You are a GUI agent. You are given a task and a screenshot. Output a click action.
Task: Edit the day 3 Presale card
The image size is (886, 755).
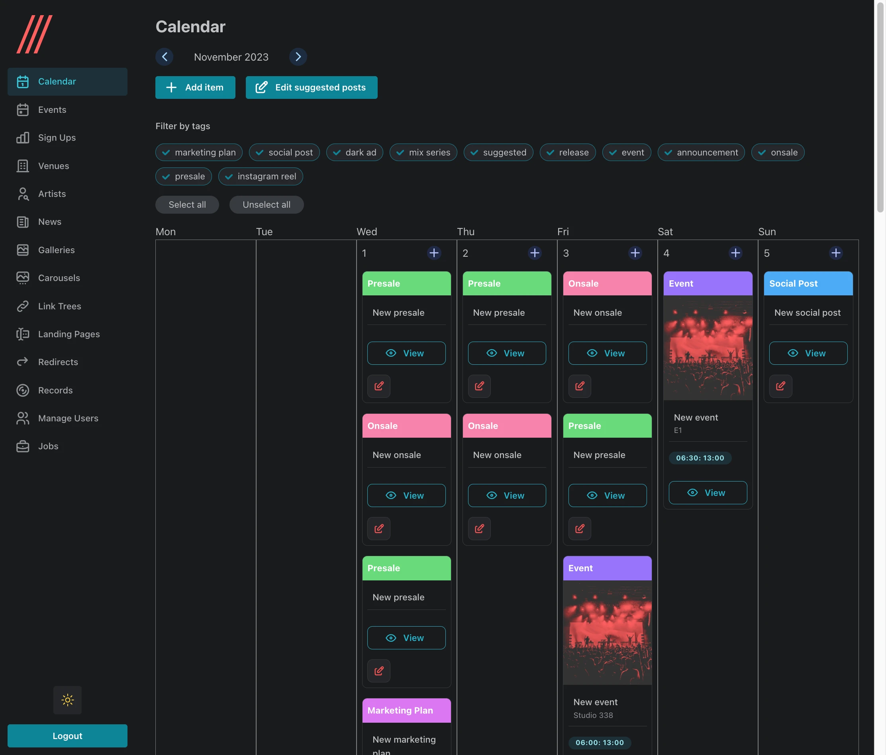click(x=580, y=529)
